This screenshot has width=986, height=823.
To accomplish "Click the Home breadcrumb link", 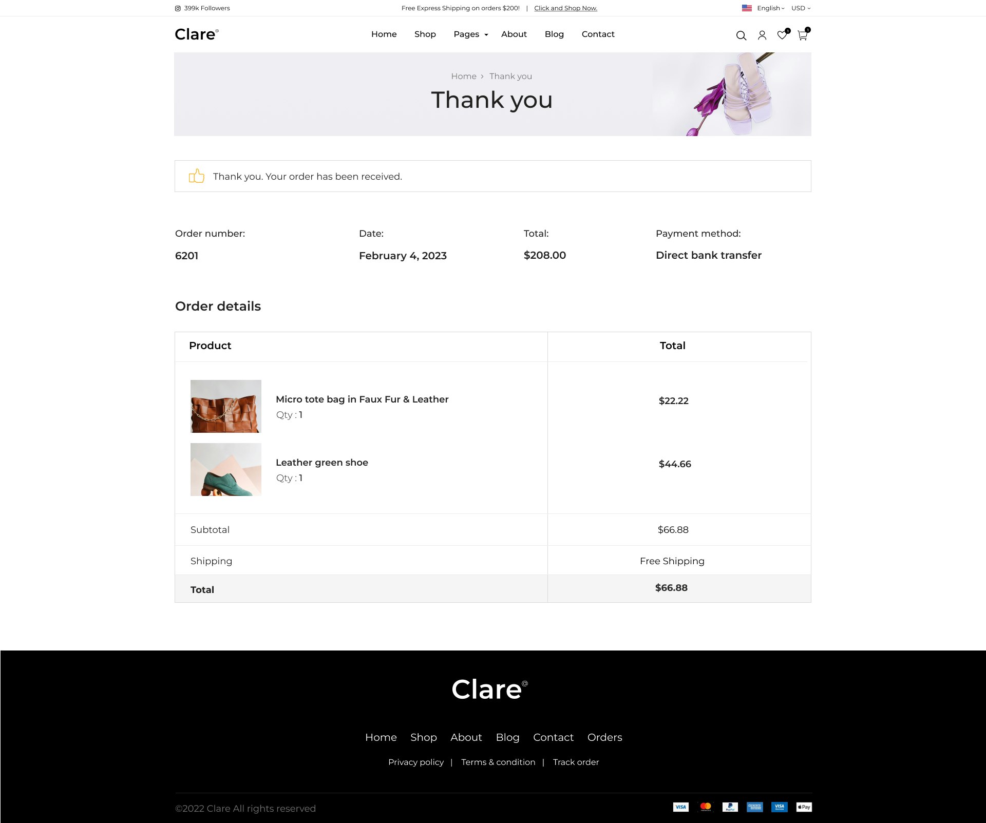I will (464, 76).
